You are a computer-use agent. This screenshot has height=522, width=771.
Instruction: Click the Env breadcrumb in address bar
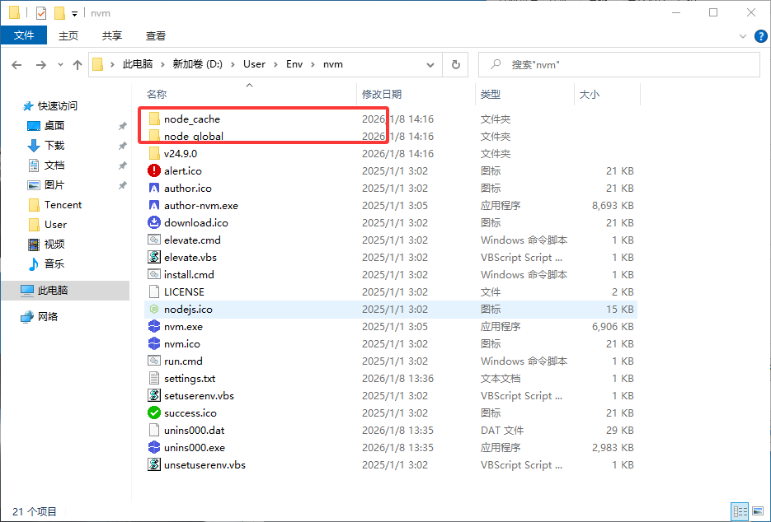coord(294,64)
